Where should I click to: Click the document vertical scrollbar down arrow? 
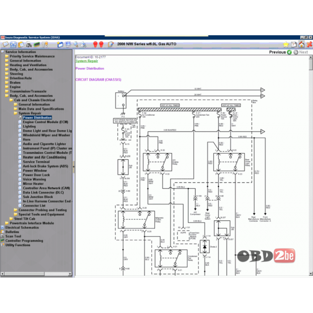coord(311,274)
